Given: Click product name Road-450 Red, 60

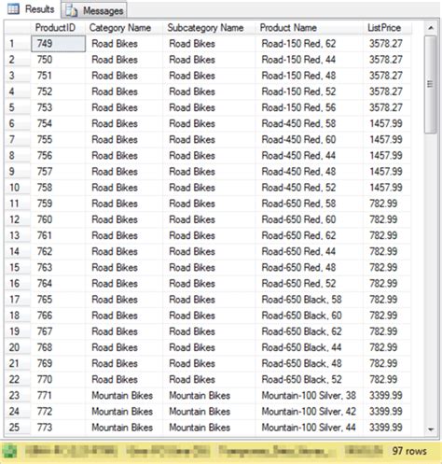Looking at the screenshot, I should 298,139.
